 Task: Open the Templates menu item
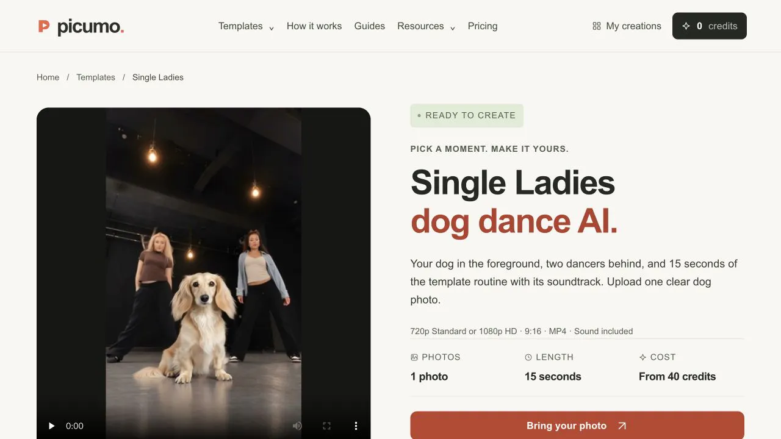click(x=240, y=26)
